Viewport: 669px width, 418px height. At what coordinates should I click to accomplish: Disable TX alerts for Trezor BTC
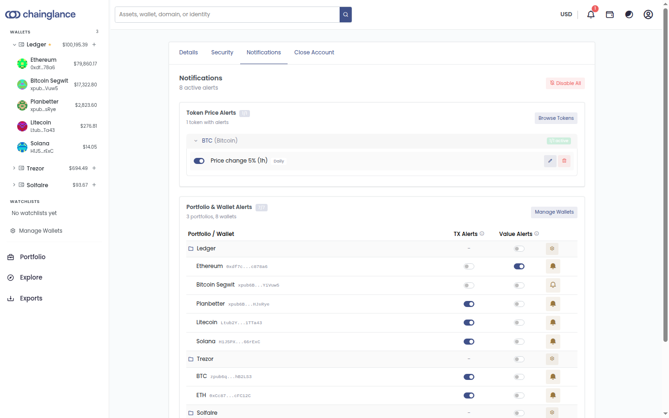coord(469,377)
